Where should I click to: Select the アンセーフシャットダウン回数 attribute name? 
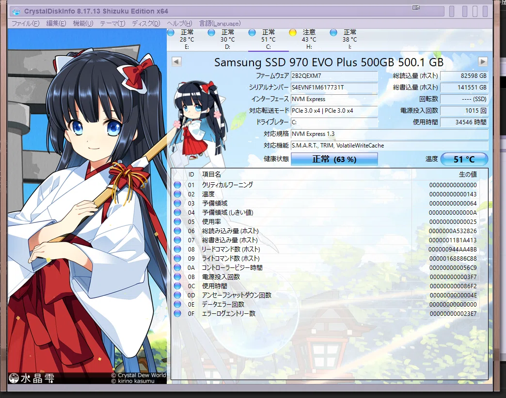click(237, 295)
